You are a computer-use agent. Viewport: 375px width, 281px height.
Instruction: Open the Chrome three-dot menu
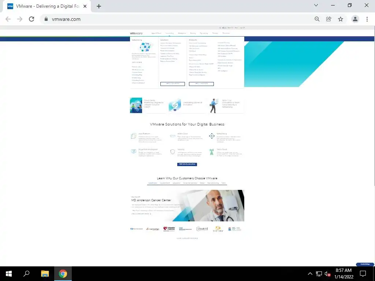pyautogui.click(x=367, y=19)
